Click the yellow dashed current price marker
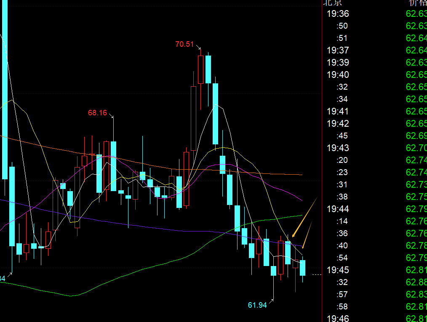 [316, 274]
